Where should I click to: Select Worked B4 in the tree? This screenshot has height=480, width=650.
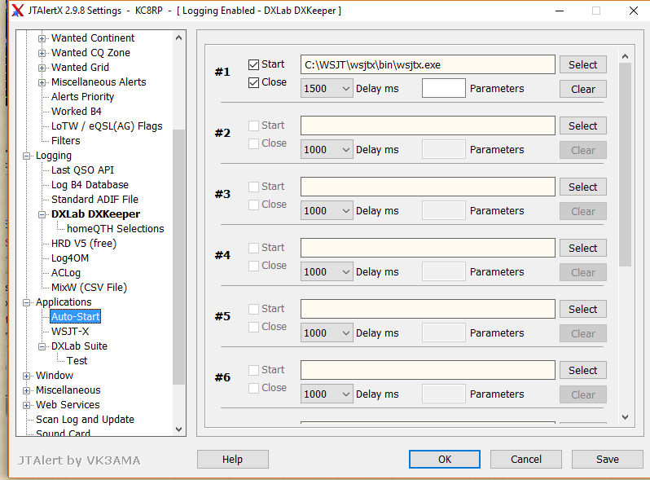point(77,111)
